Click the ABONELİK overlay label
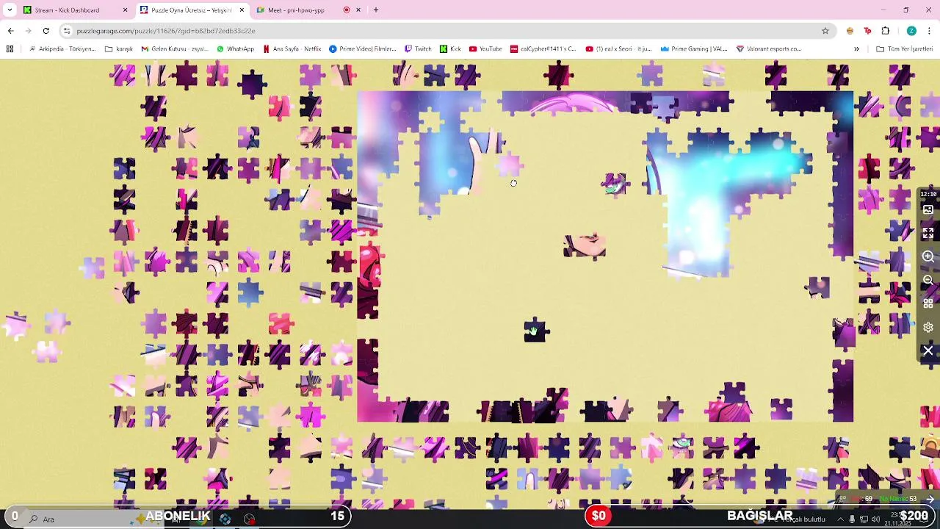The width and height of the screenshot is (940, 529). (178, 516)
